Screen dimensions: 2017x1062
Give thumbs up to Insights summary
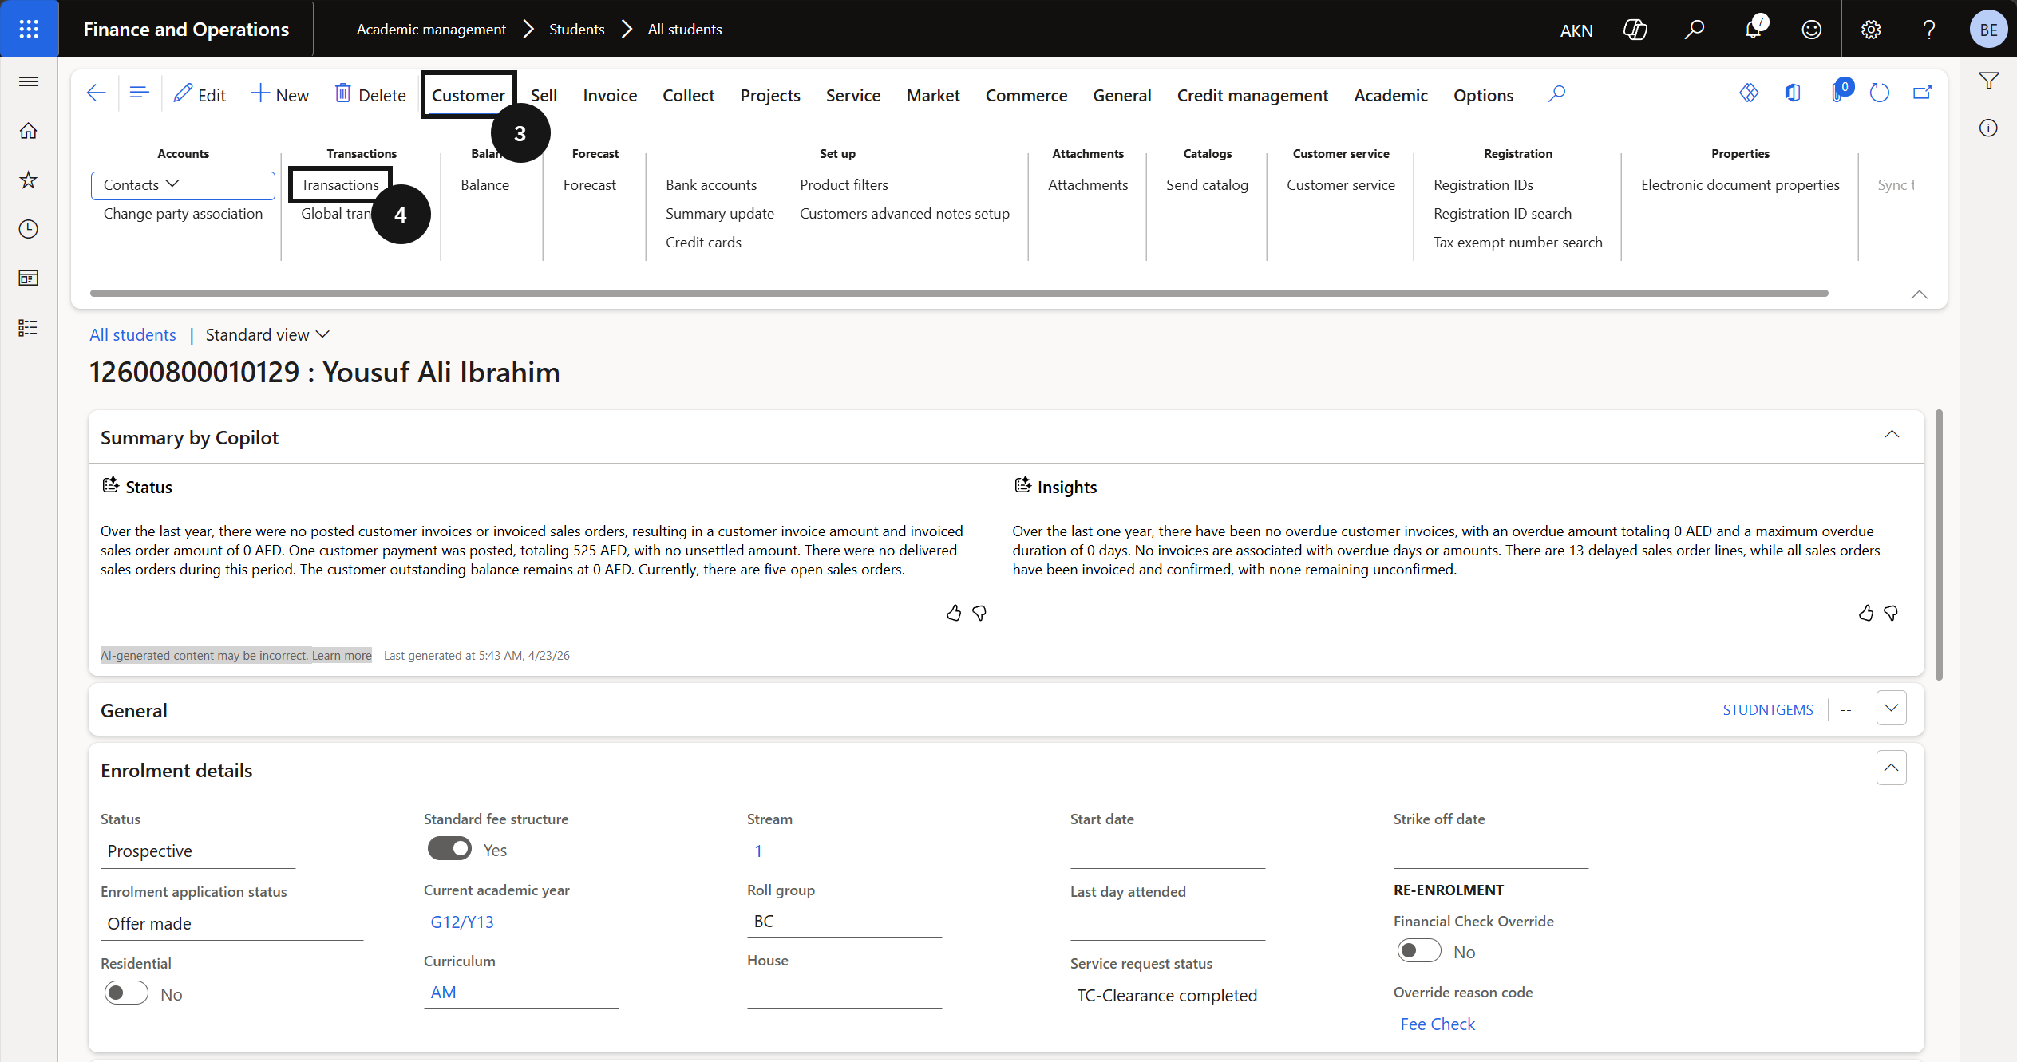1866,613
